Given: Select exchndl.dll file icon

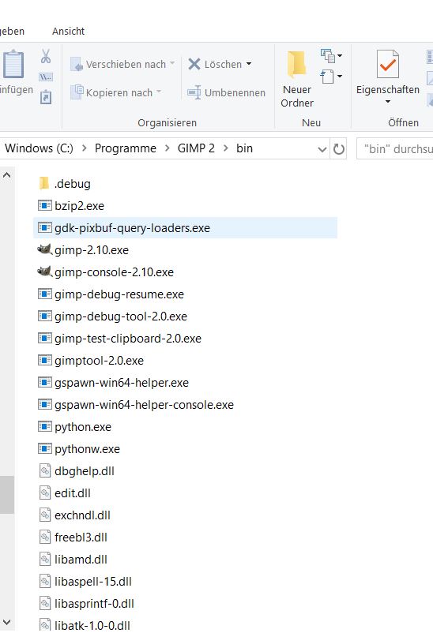Looking at the screenshot, I should (45, 515).
